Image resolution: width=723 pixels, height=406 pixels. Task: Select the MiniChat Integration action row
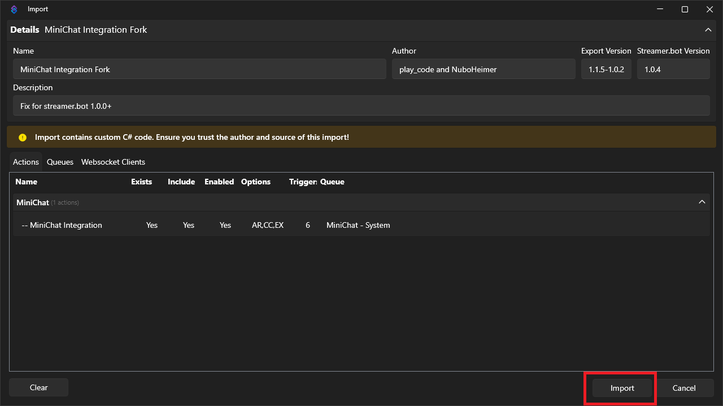[361, 225]
